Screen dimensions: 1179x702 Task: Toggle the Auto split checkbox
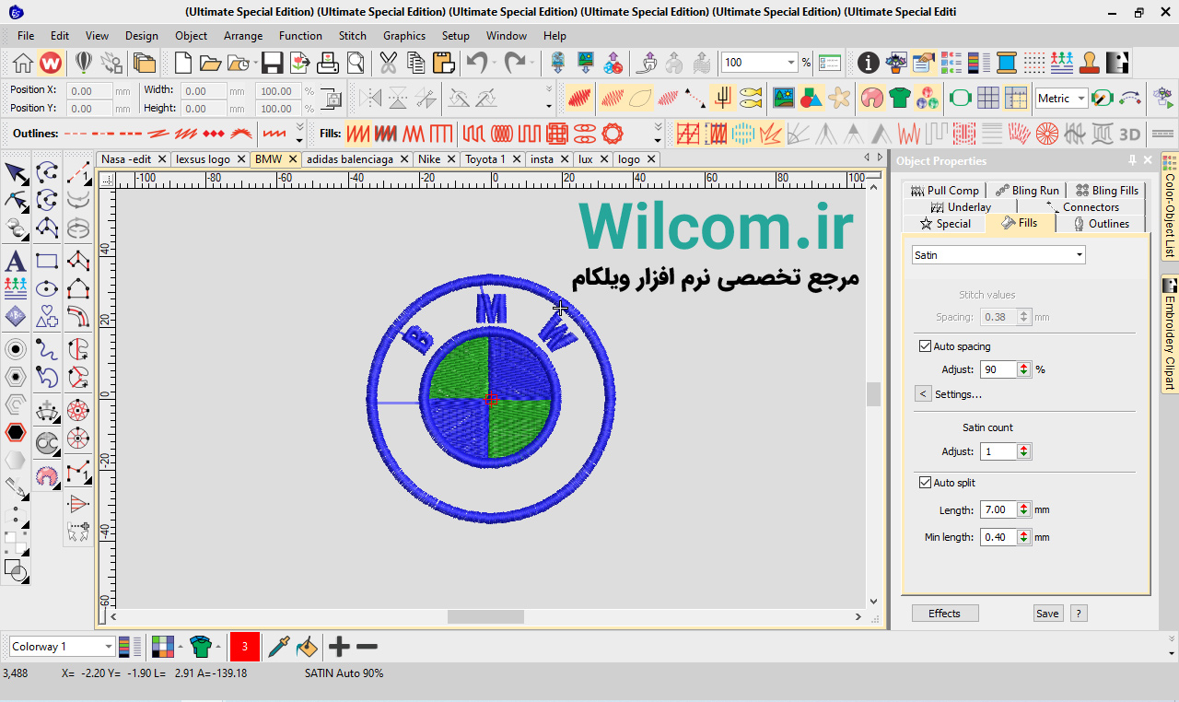(x=926, y=483)
